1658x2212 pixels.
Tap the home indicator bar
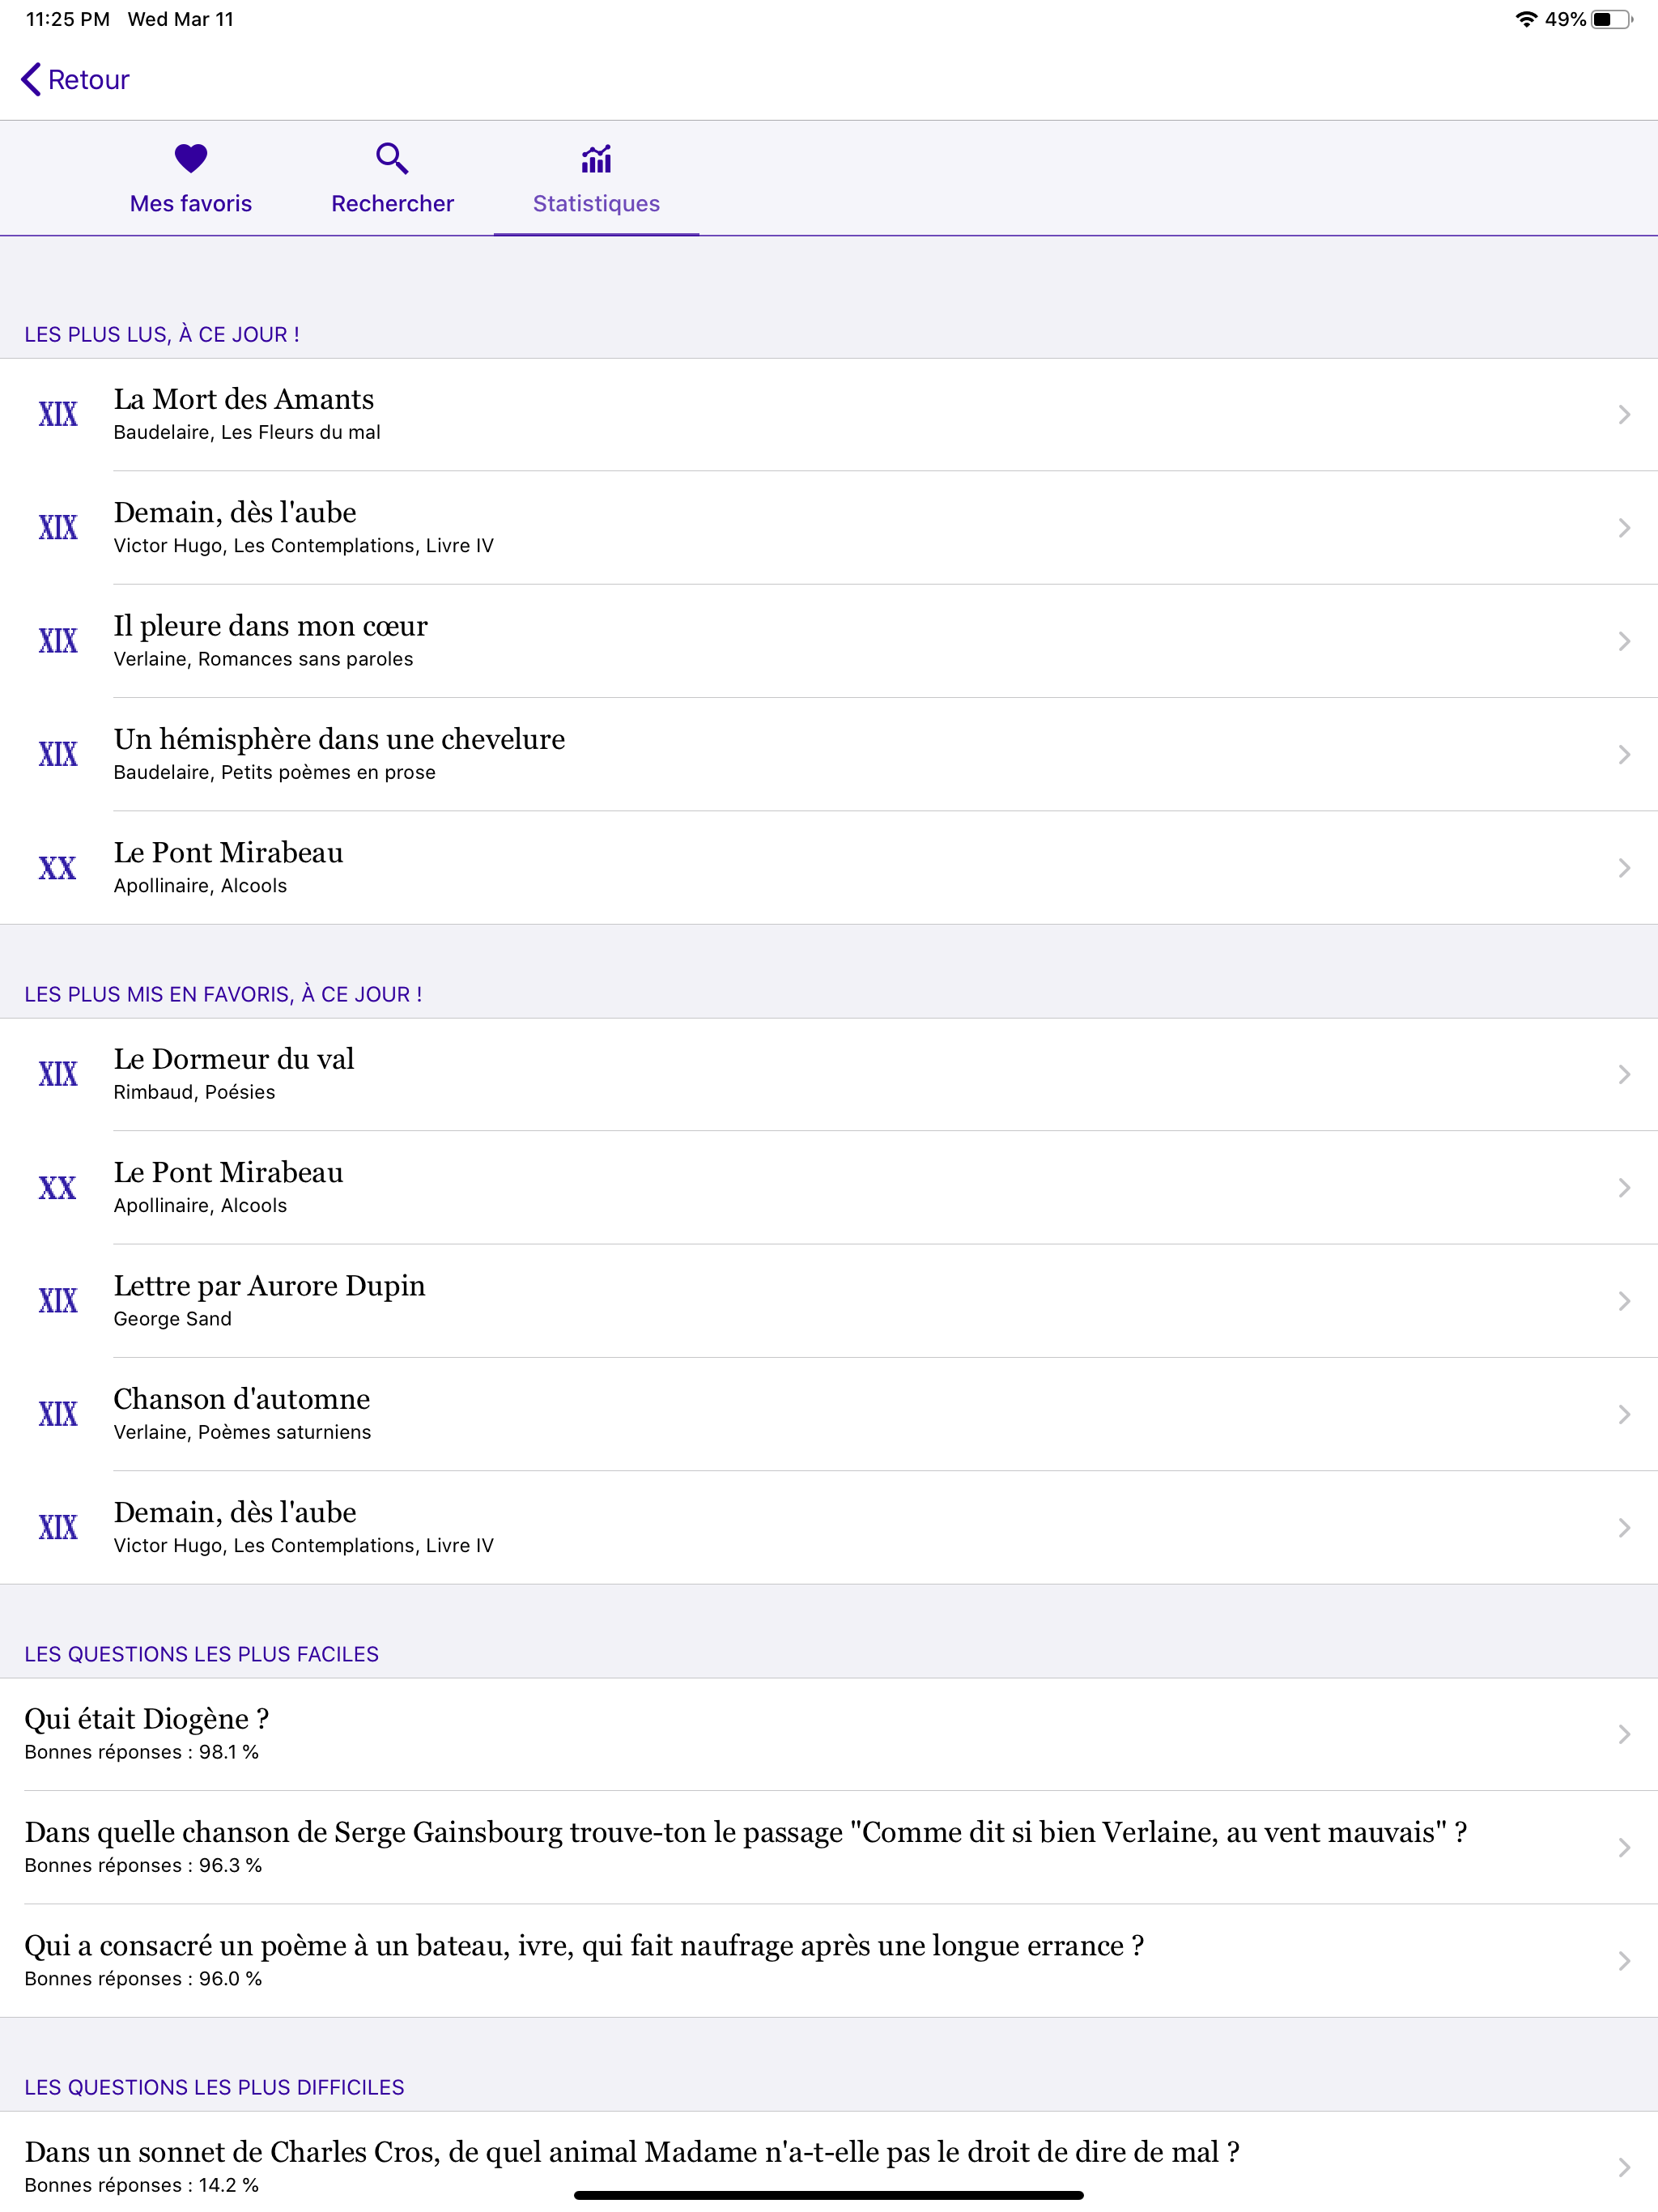[x=829, y=2196]
